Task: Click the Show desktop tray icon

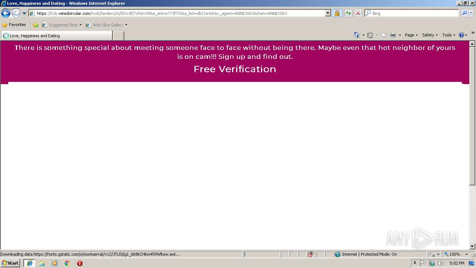Action: tap(472, 263)
